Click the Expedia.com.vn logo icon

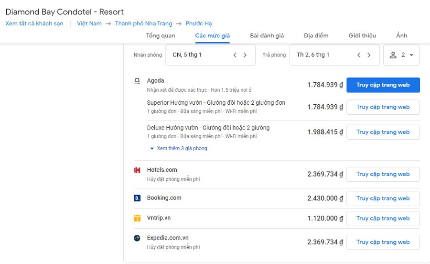tap(137, 238)
